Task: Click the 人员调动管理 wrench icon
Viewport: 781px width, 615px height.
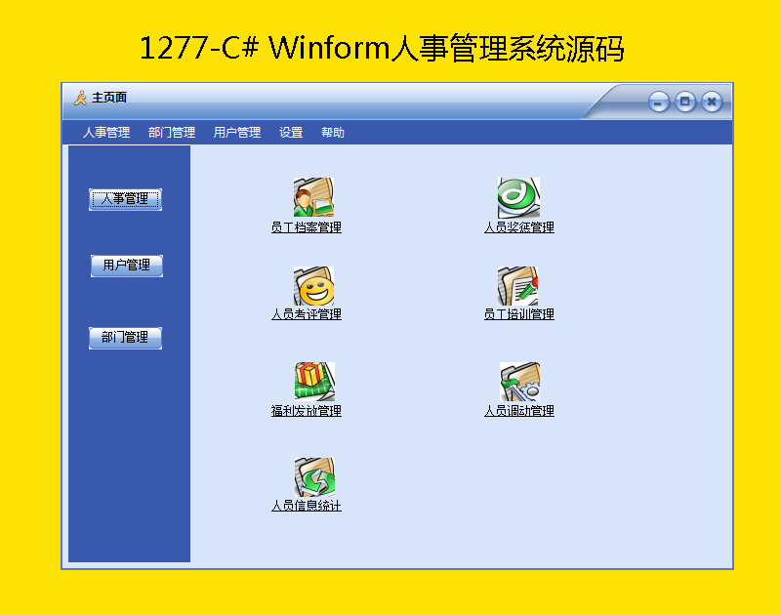Action: coord(519,382)
